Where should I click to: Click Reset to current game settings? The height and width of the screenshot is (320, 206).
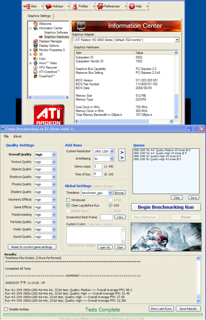pyautogui.click(x=32, y=247)
